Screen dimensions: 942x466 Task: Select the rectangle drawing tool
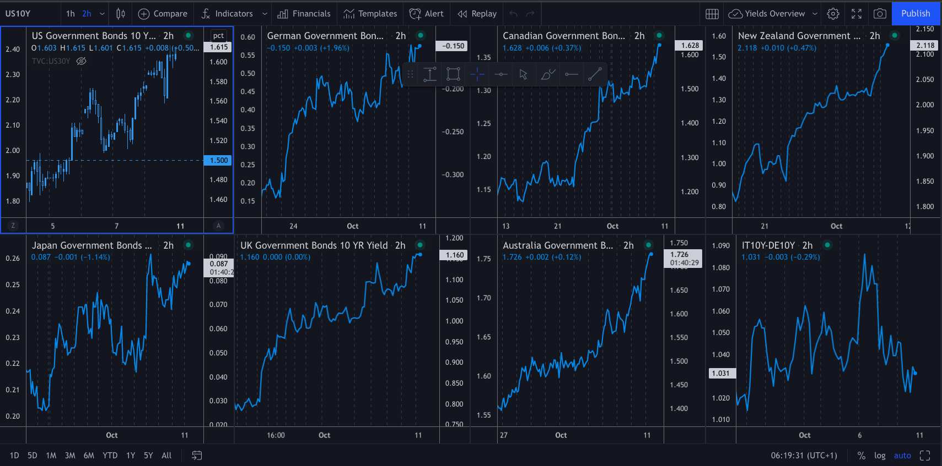[453, 74]
